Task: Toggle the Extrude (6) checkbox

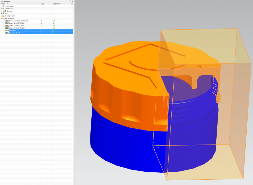Action: [6, 30]
